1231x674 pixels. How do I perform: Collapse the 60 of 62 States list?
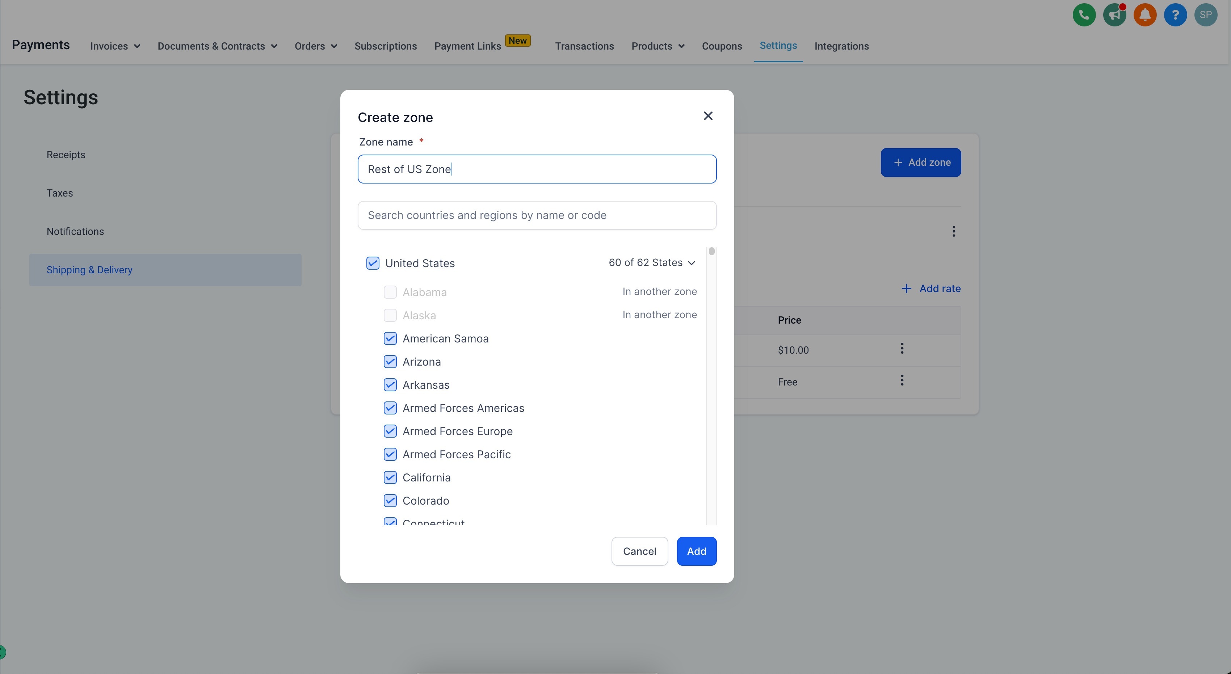tap(652, 263)
